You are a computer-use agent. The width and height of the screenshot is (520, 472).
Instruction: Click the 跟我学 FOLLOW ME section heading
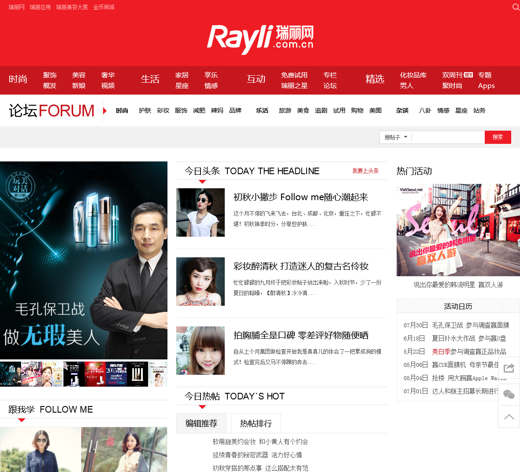[x=51, y=410]
